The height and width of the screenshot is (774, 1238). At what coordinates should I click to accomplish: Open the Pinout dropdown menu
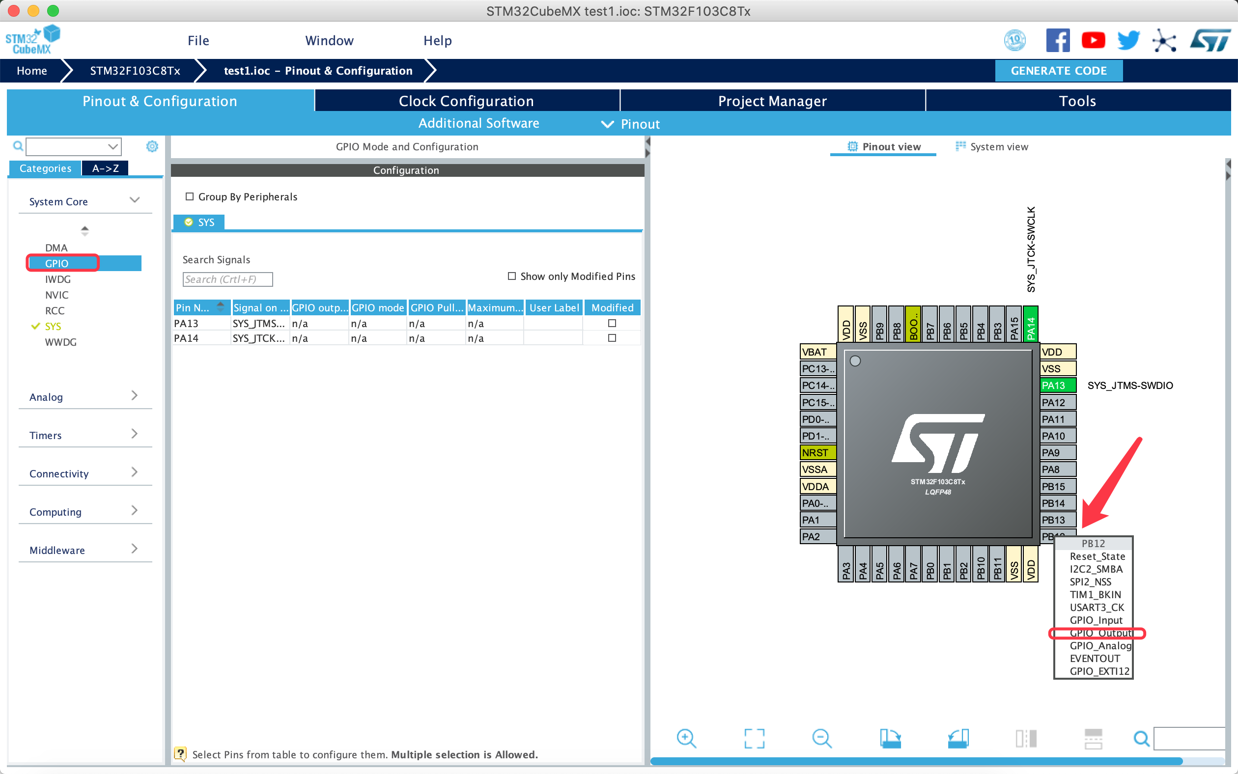tap(631, 124)
